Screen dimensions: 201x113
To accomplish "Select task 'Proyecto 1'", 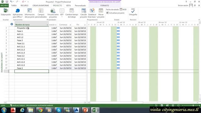I will (x=22, y=28).
